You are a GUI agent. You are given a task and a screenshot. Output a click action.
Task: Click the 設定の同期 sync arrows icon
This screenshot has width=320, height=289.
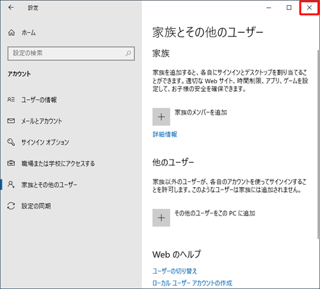[11, 206]
